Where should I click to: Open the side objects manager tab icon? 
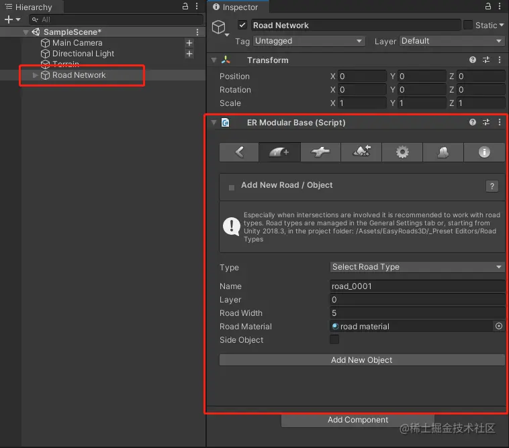443,152
